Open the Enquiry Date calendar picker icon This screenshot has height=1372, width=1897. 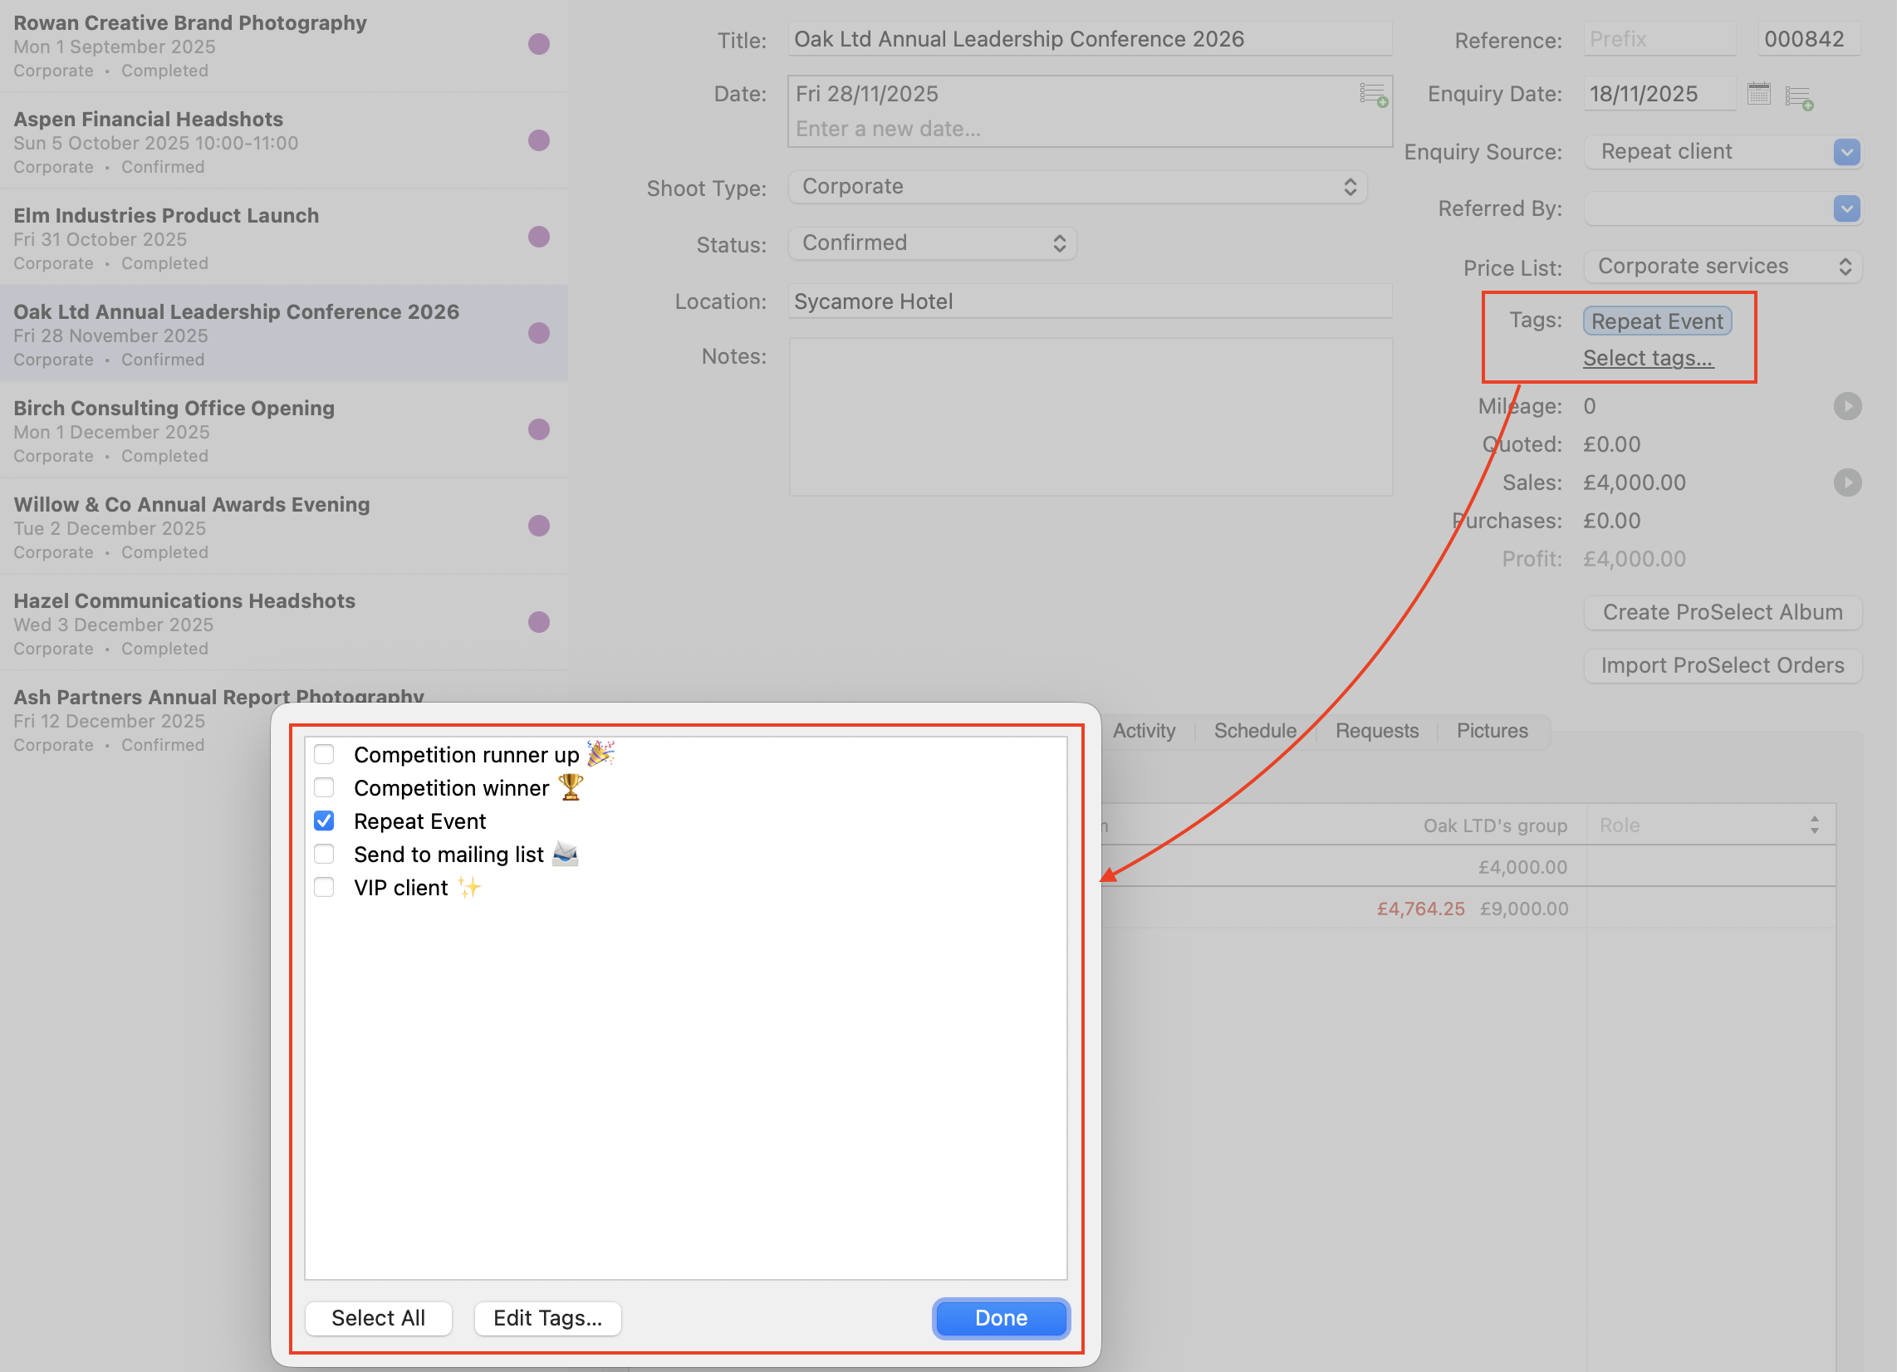1758,93
